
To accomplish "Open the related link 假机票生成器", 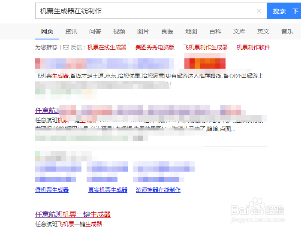I will tap(52, 190).
